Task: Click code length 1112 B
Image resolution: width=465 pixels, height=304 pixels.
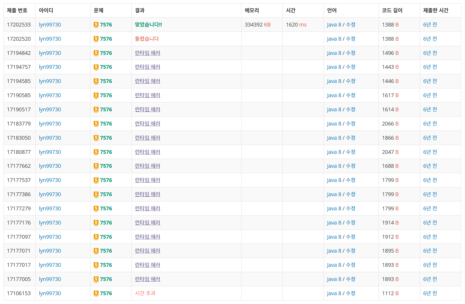Action: click(390, 293)
